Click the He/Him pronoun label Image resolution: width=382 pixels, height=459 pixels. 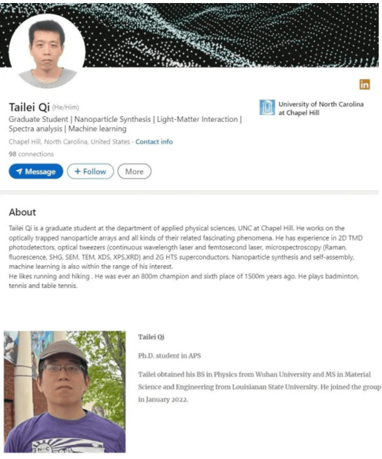click(x=66, y=107)
